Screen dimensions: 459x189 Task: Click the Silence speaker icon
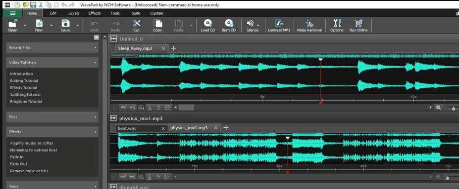pyautogui.click(x=250, y=23)
